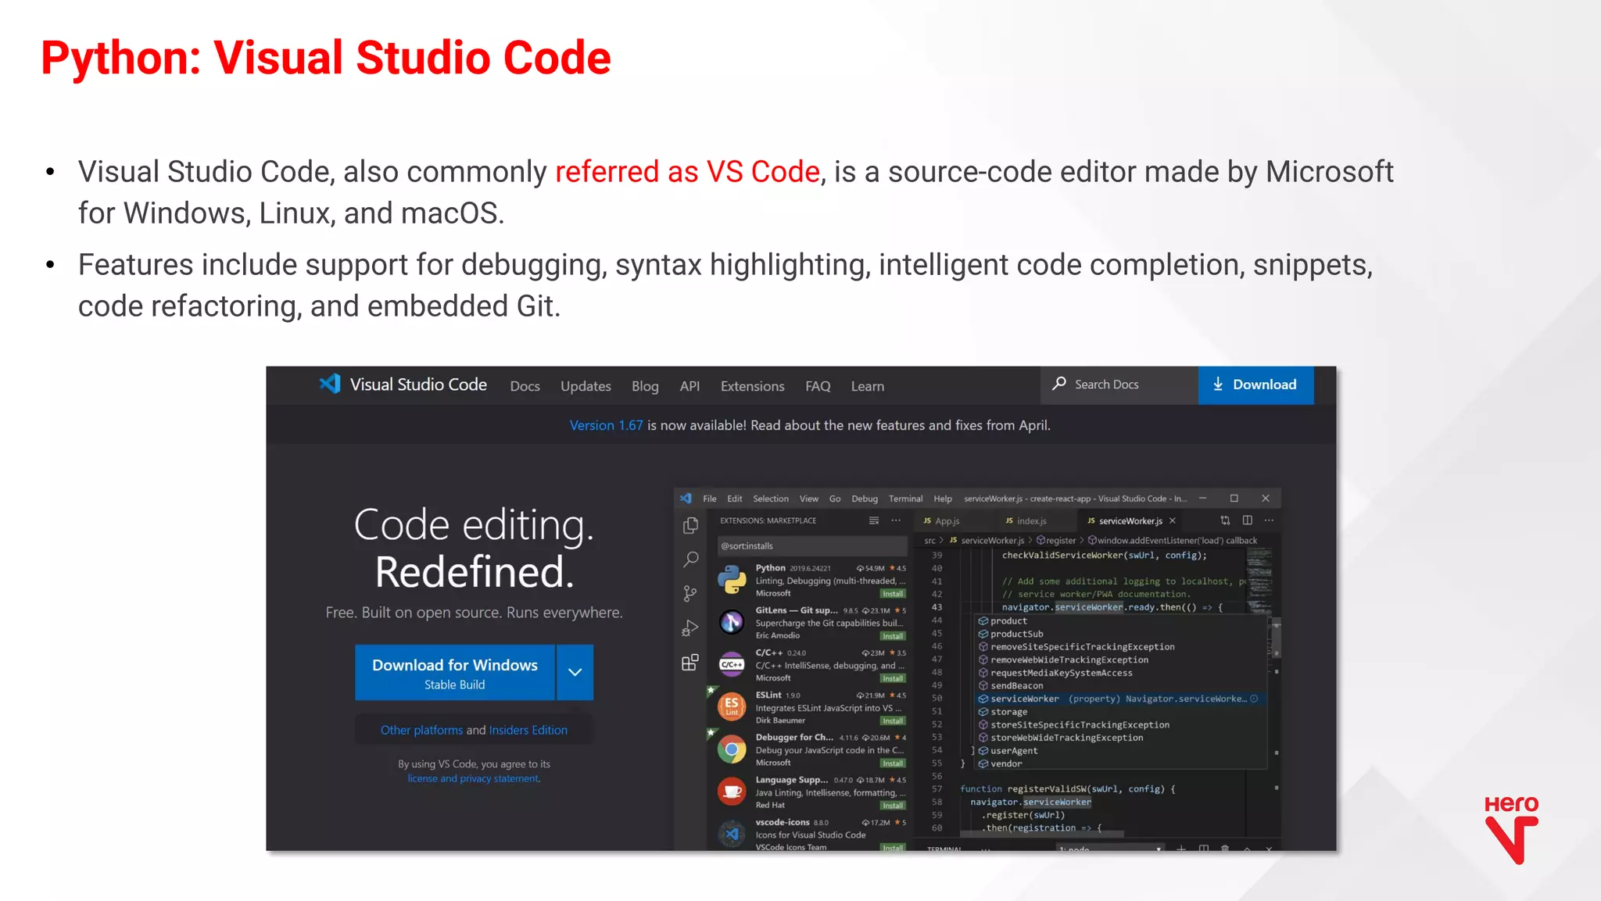Open the Go menu

coord(835,499)
